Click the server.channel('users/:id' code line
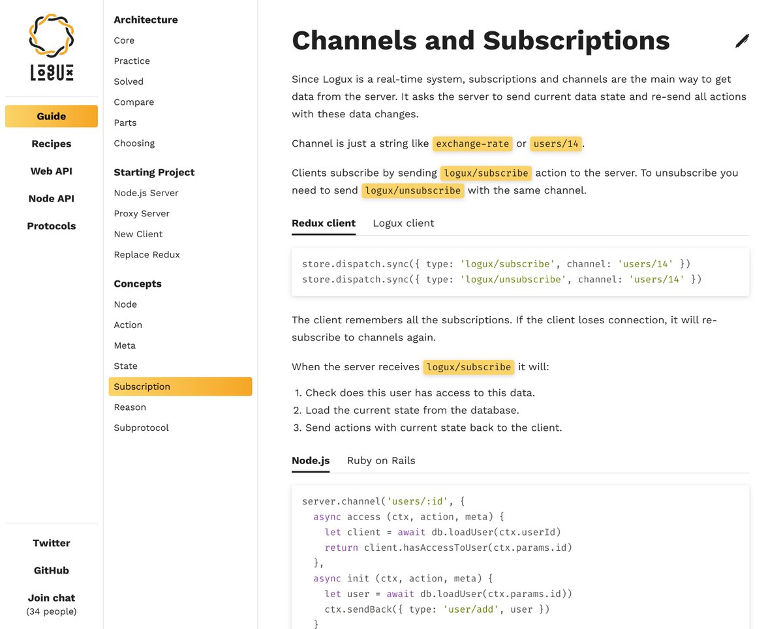Screen dimensions: 783x629 point(383,501)
